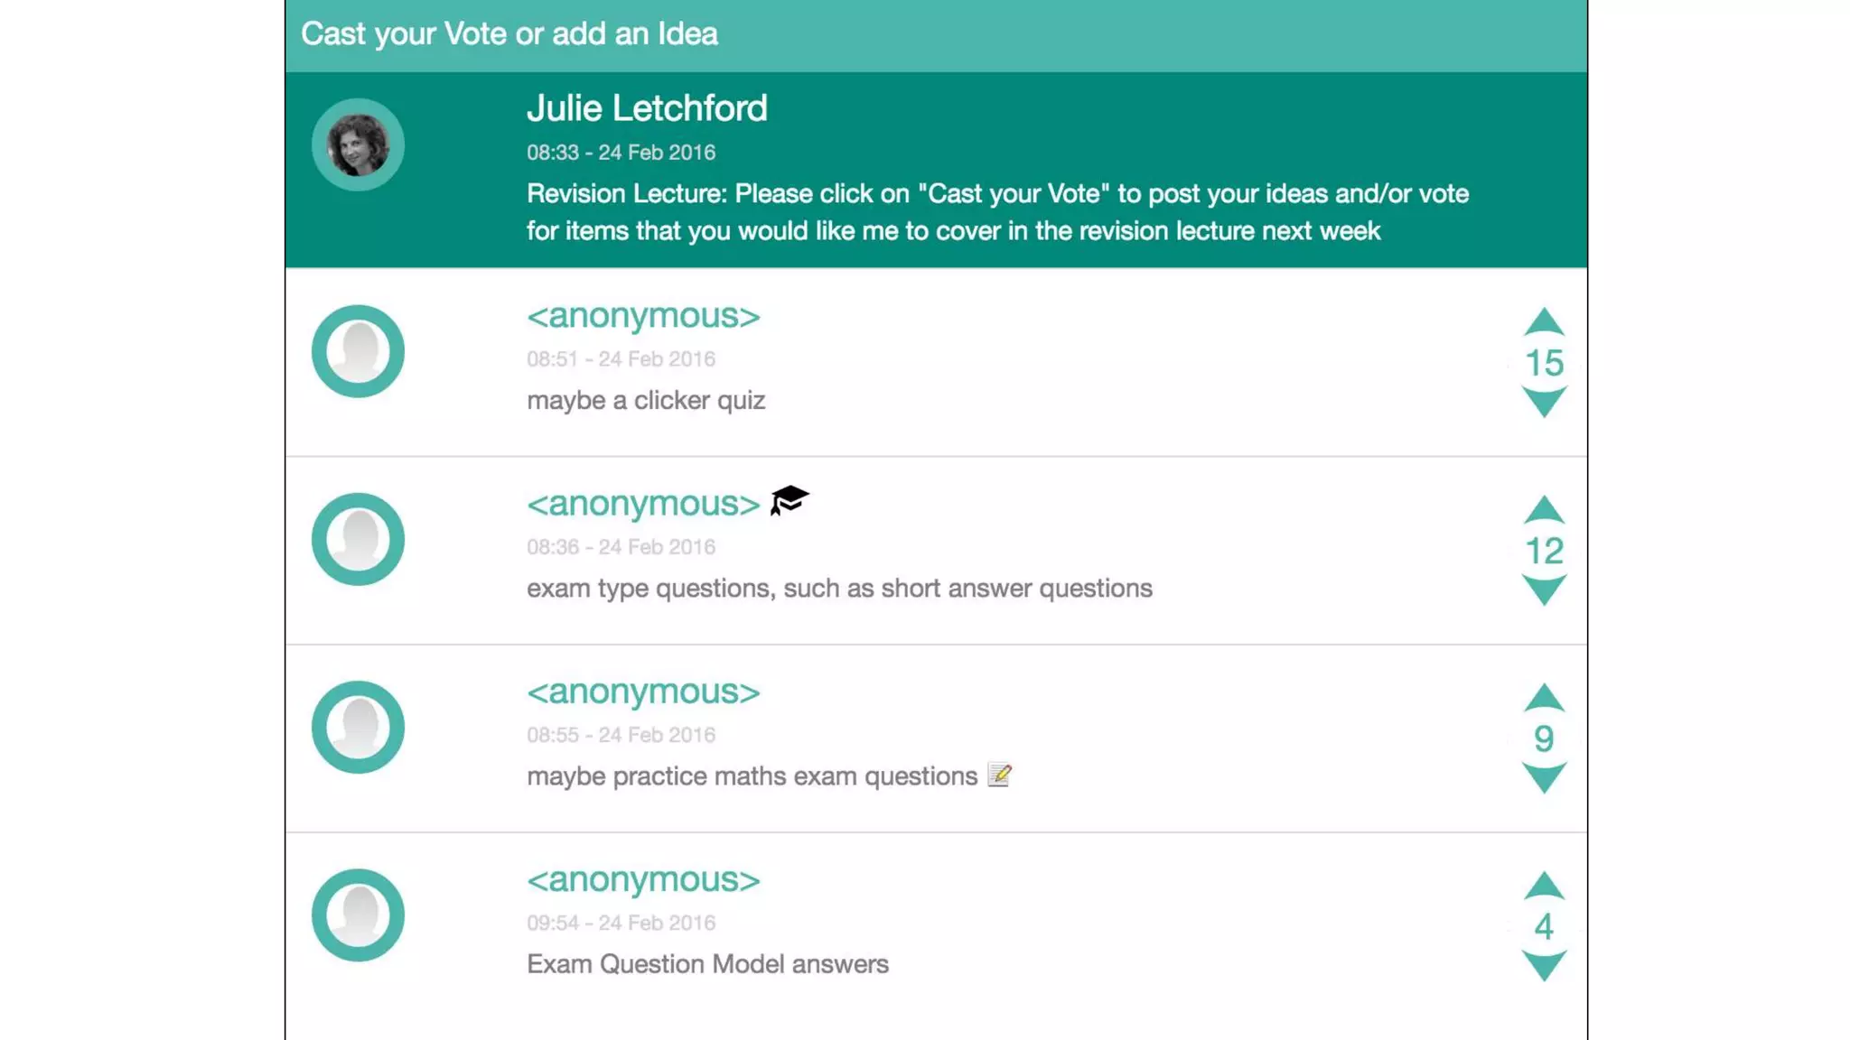Viewport: 1850px width, 1040px height.
Task: Click the avatar of the 08:36 anonymous post
Action: 358,539
